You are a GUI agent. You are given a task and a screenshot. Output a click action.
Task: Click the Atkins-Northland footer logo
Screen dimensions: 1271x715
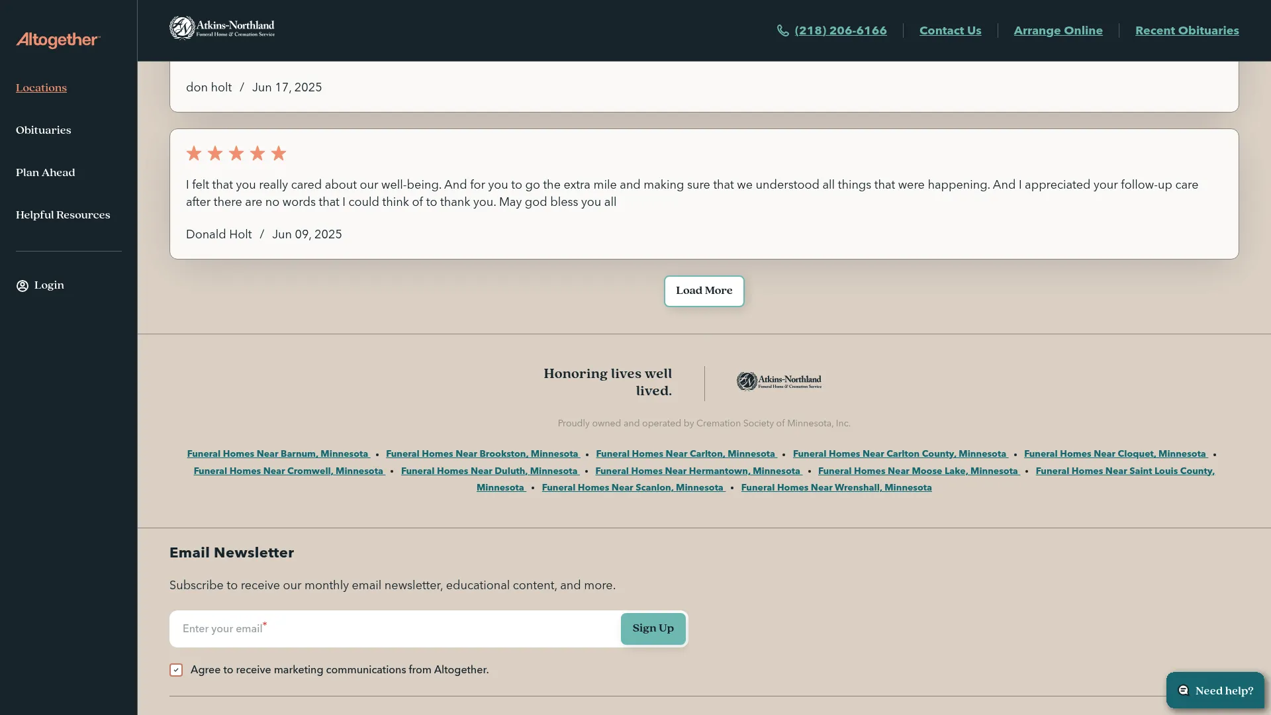779,382
